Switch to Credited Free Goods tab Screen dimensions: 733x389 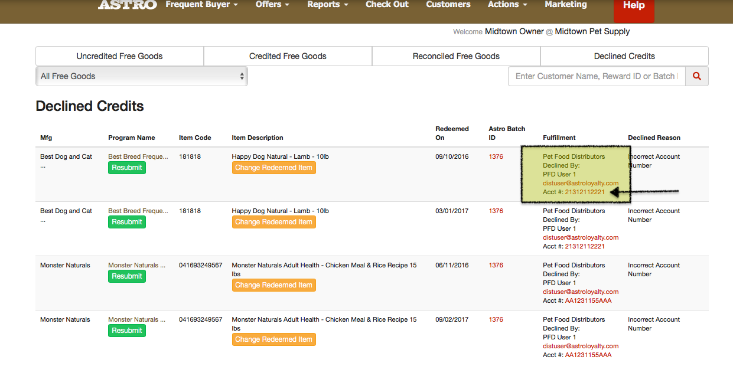(x=288, y=56)
